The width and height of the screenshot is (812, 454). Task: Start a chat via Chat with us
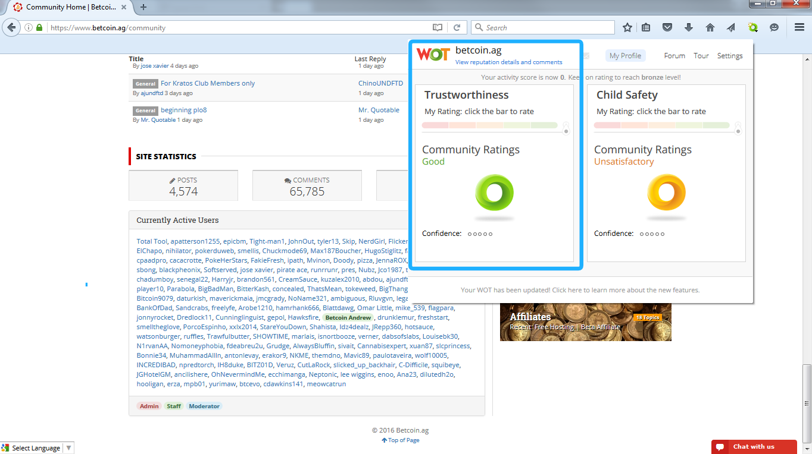tap(754, 447)
